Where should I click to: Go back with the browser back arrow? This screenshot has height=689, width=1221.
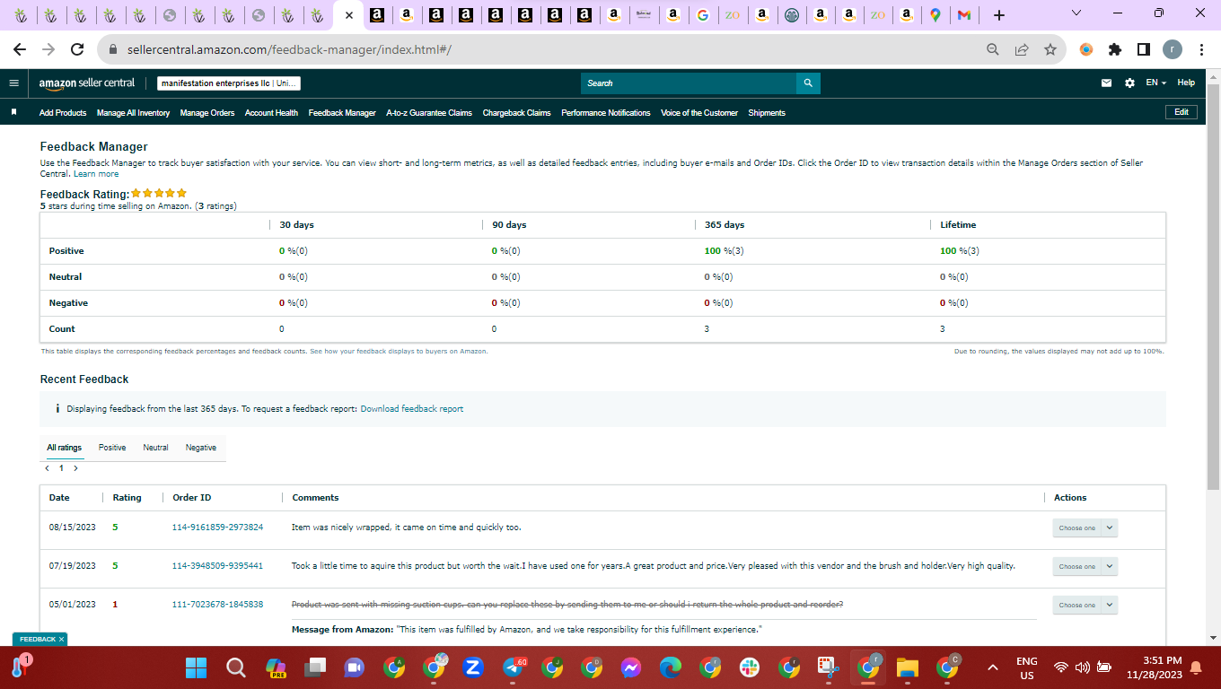tap(20, 50)
